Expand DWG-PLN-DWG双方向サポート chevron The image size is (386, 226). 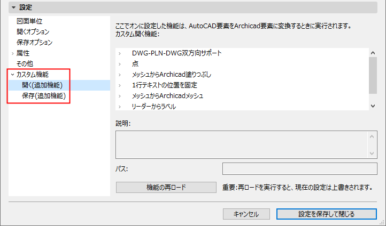pos(120,53)
